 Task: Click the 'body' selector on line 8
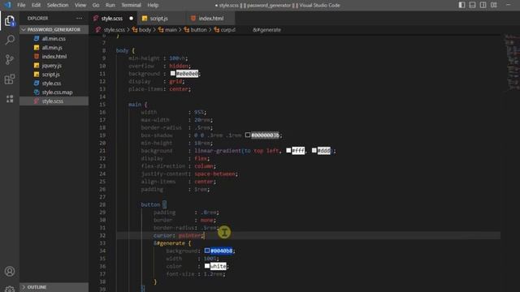click(122, 50)
